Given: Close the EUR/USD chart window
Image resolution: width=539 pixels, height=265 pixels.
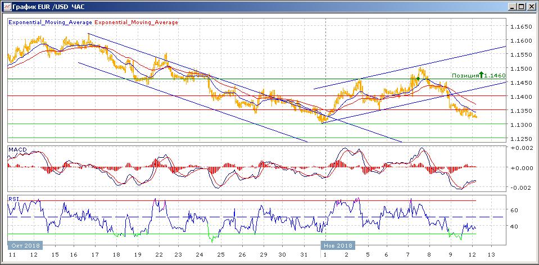Looking at the screenshot, I should (x=531, y=7).
